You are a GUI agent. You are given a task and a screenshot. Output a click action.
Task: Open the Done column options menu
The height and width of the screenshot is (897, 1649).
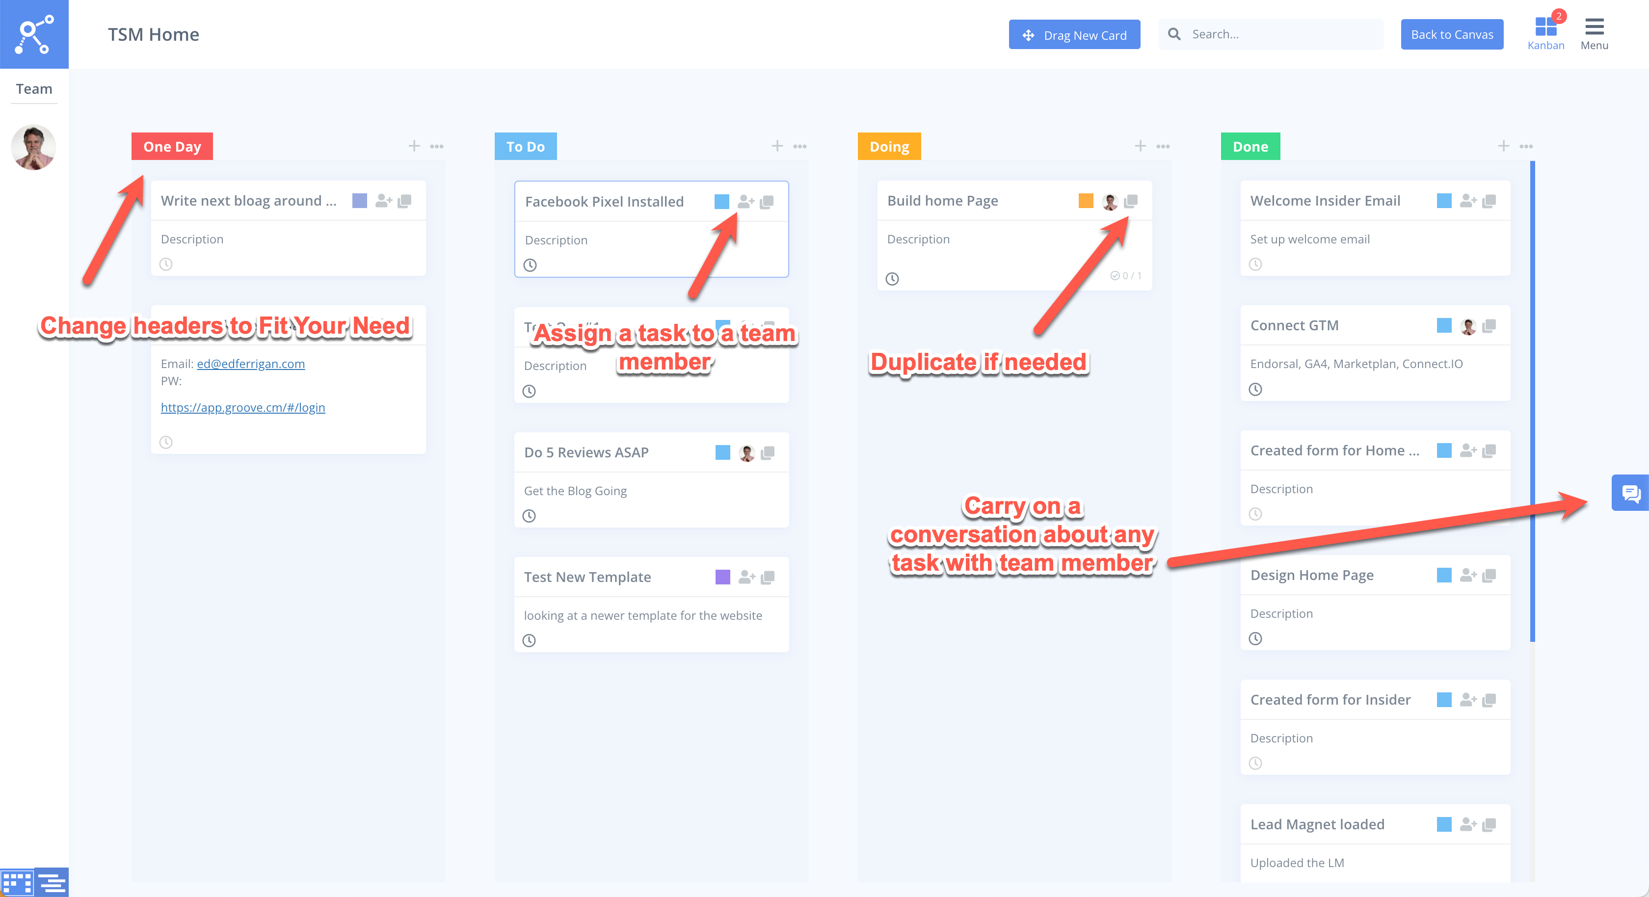point(1526,146)
